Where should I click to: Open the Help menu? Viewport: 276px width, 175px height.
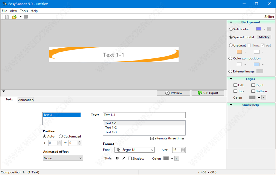pos(34,11)
